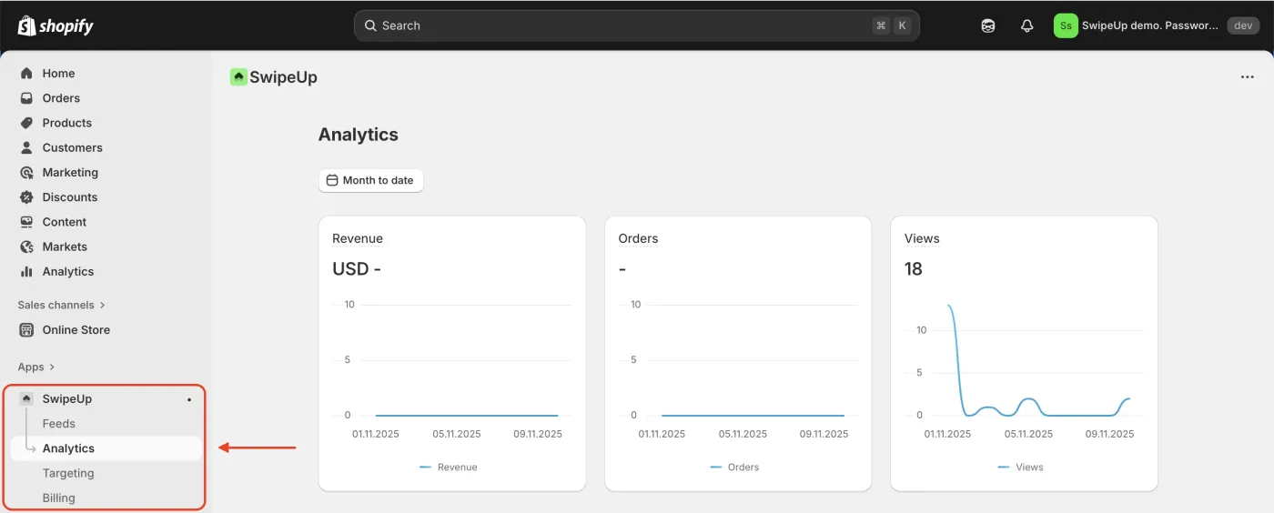Screen dimensions: 1274x513
Task: Toggle the Orders legend item
Action: click(734, 467)
